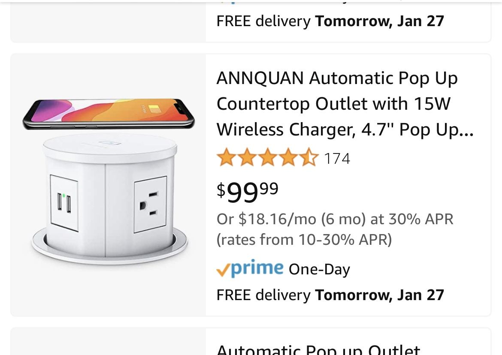The width and height of the screenshot is (502, 355).
Task: Click the half-filled fifth star
Action: click(309, 158)
